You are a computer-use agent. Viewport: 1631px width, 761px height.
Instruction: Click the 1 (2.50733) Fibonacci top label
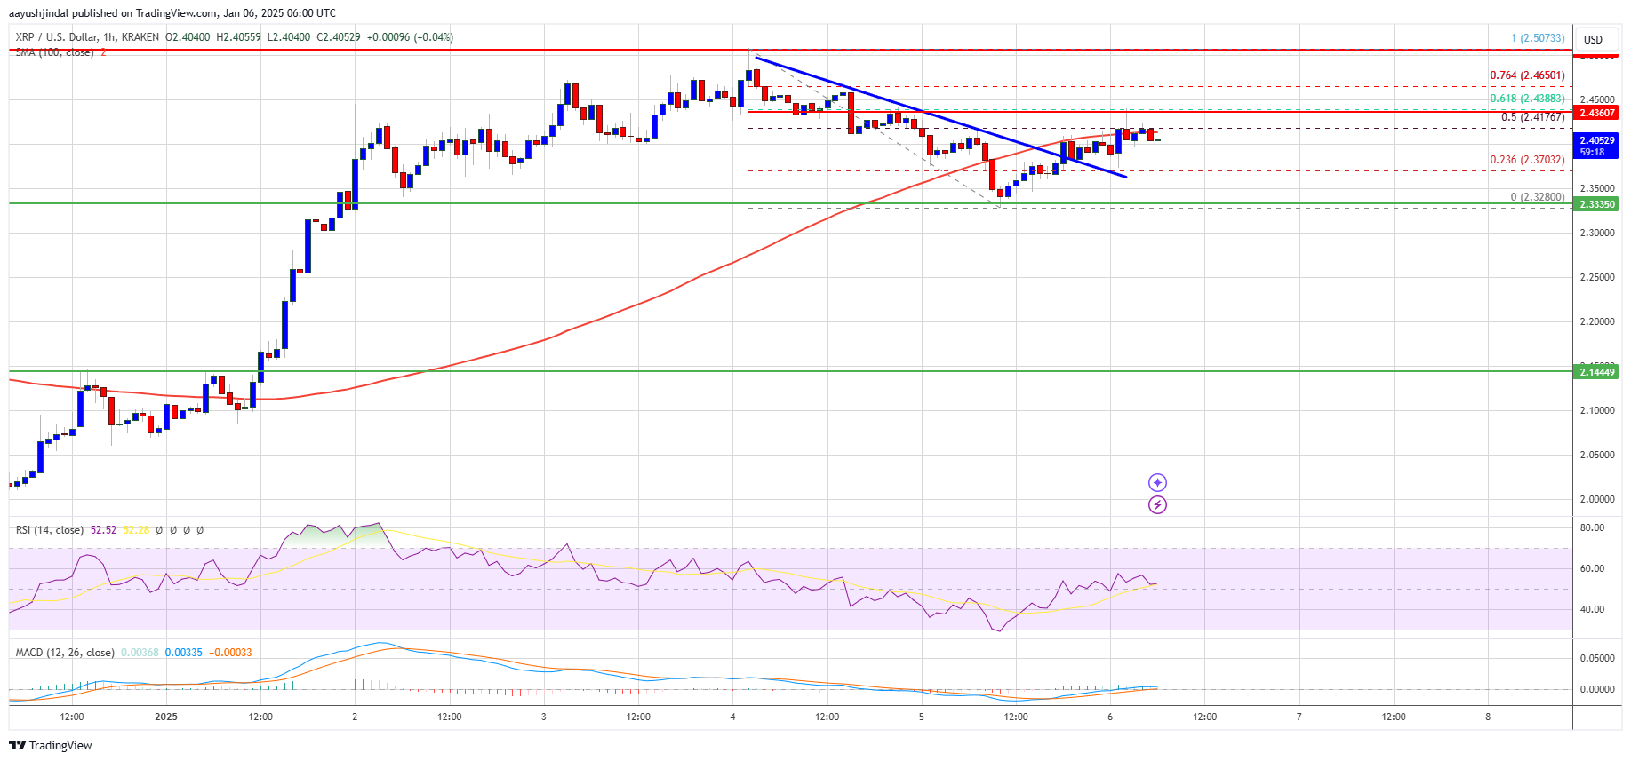click(x=1538, y=38)
